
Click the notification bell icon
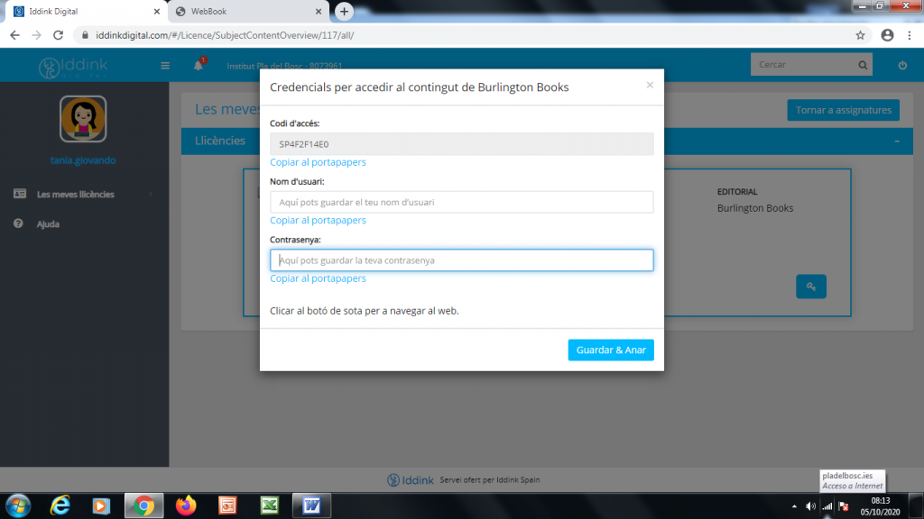point(199,65)
